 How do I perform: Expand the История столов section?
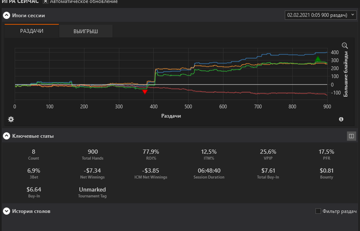[x=6, y=211]
